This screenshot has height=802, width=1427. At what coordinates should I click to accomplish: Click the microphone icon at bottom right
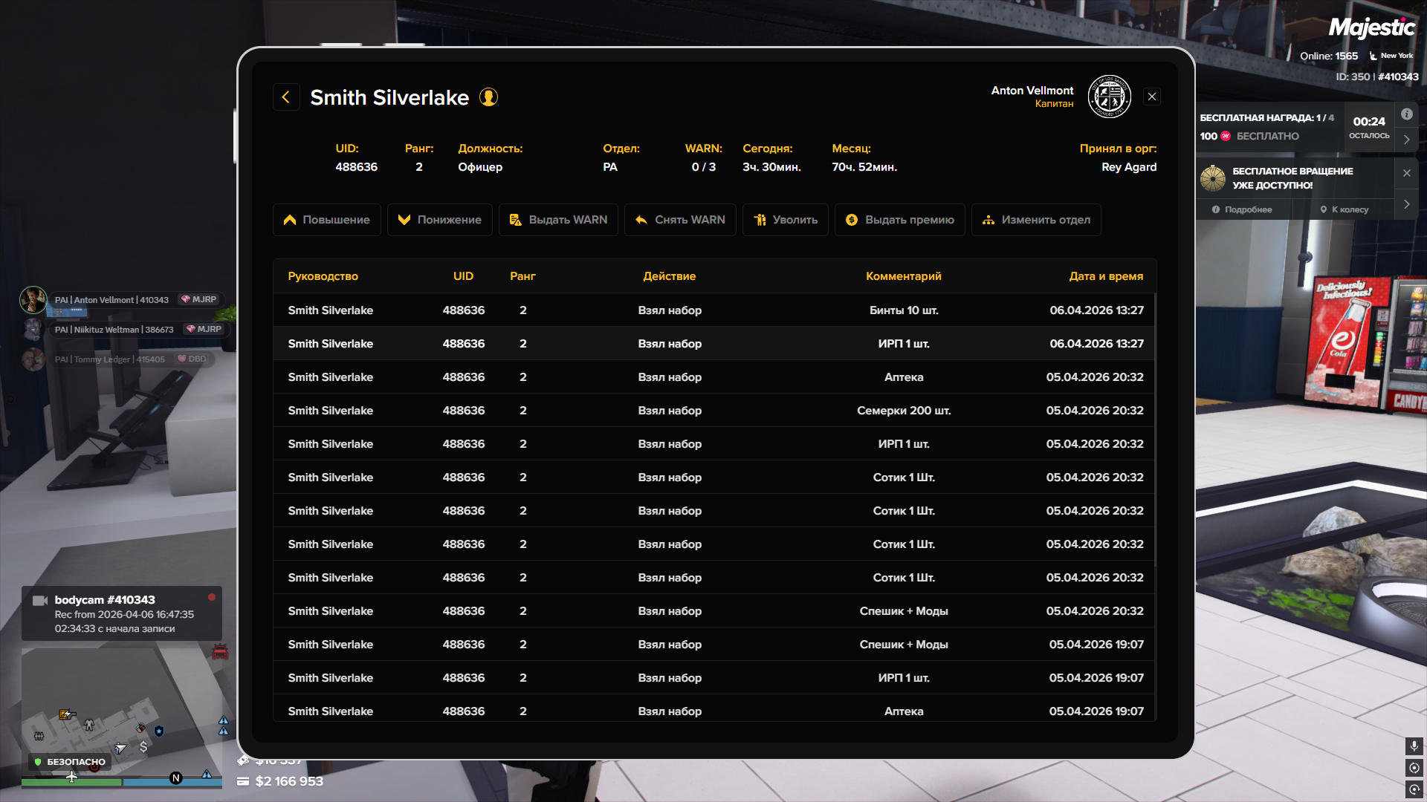1414,745
